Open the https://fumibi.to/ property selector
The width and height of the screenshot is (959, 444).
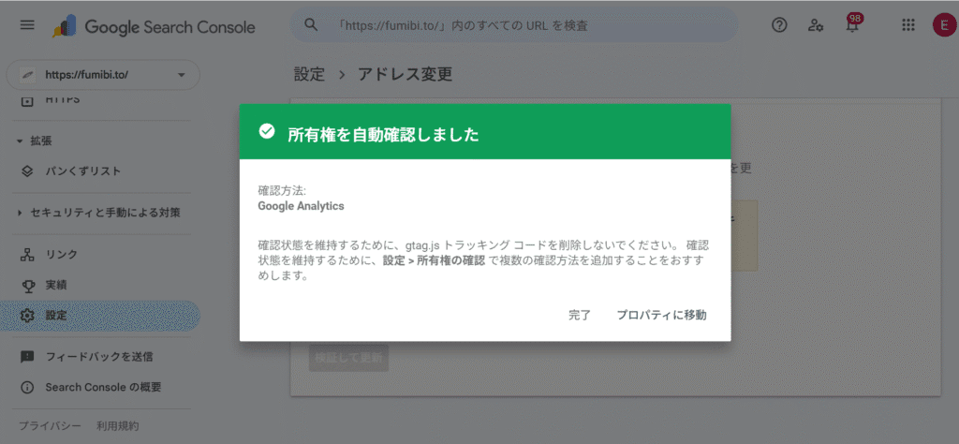pos(103,75)
